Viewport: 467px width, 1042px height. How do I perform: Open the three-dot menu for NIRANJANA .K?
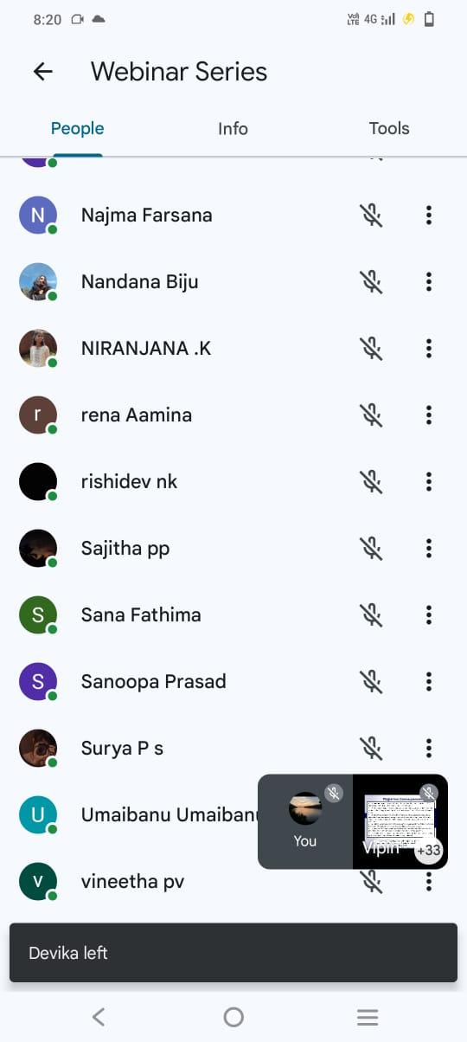coord(429,349)
